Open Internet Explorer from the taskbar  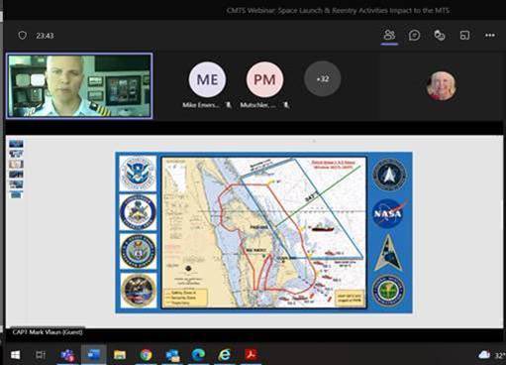click(225, 355)
